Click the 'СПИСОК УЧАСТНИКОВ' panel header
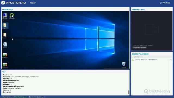The image size is (174, 98). coord(140,54)
